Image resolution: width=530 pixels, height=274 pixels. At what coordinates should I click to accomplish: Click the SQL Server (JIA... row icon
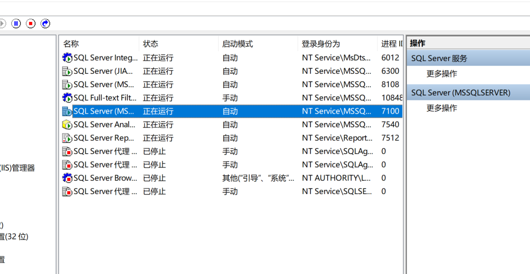(67, 71)
